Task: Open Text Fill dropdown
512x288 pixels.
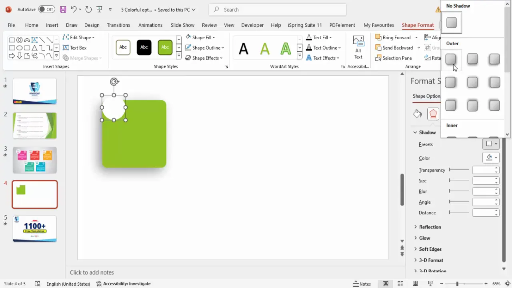Action: click(319, 37)
